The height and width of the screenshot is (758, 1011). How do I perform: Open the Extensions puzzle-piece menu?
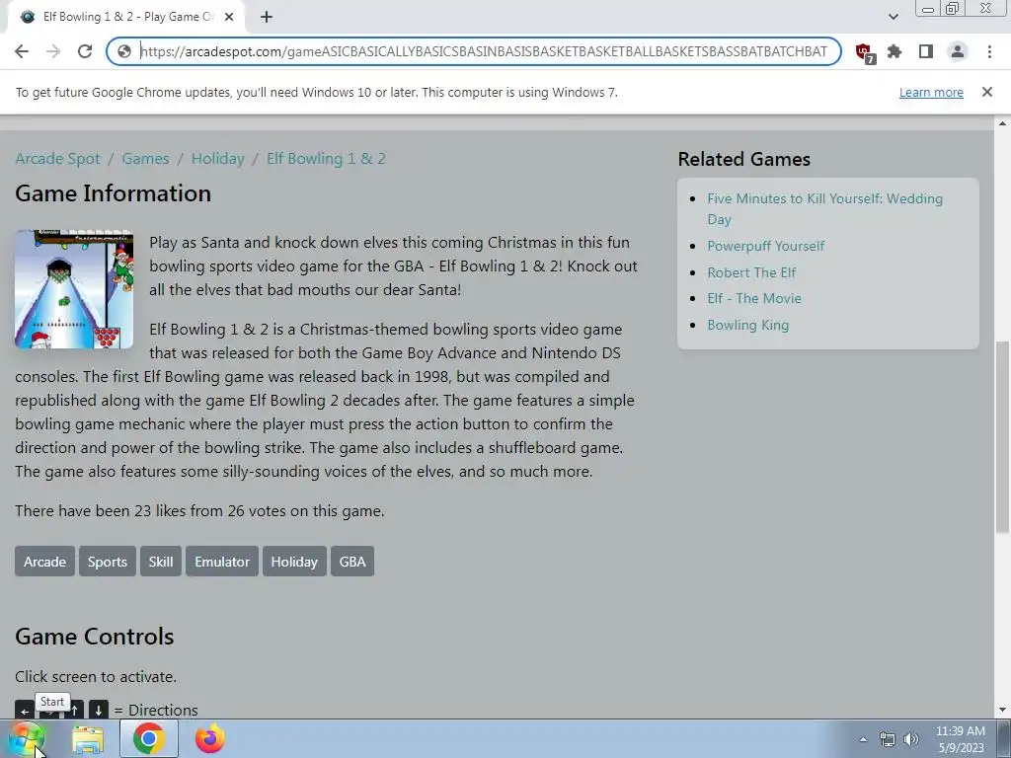click(x=894, y=51)
